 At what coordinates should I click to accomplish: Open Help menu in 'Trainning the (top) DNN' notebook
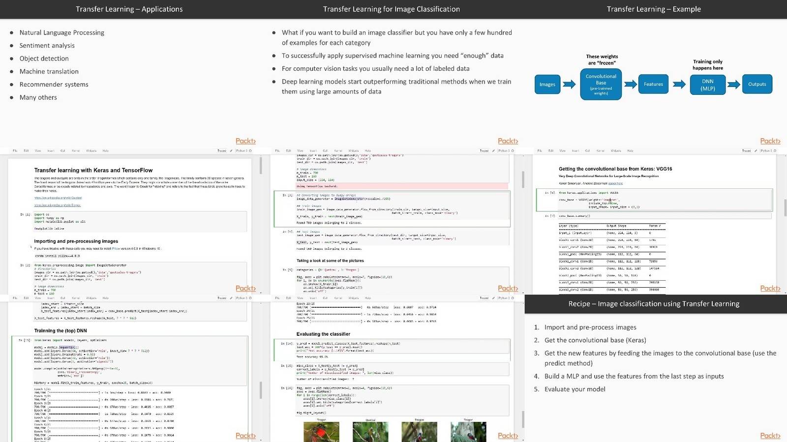105,298
